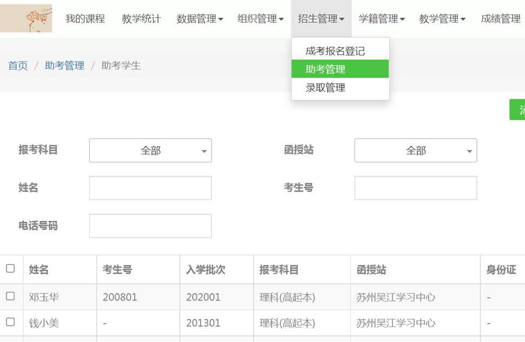This screenshot has width=525, height=342.
Task: Click 理科(高起本) in 邓玉华's row
Action: pos(287,297)
